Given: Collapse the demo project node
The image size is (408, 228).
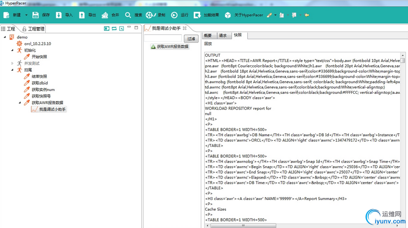Looking at the screenshot, I should [x=5, y=37].
